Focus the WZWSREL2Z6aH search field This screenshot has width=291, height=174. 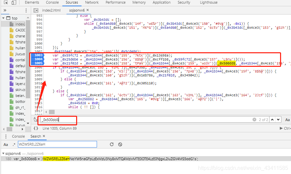(x=57, y=144)
